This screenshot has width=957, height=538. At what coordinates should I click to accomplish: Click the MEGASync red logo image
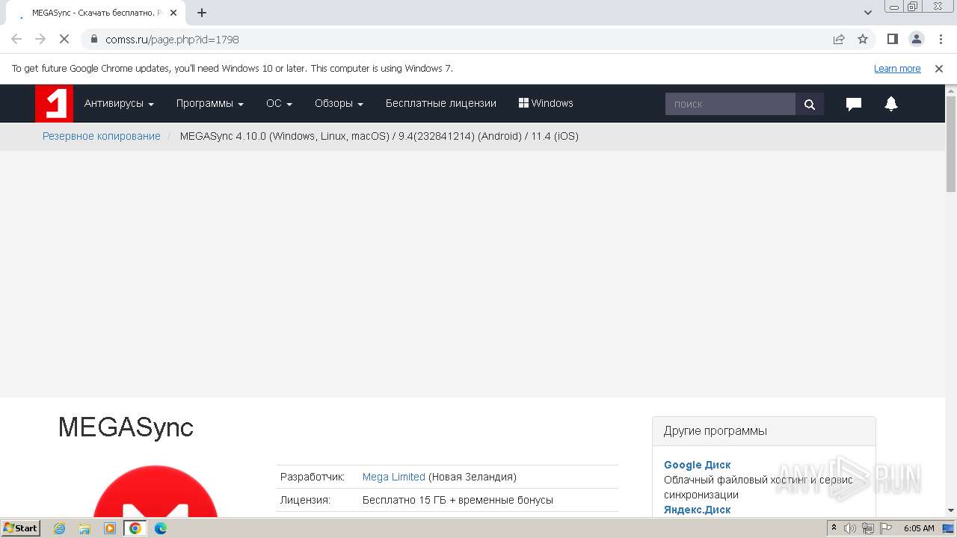[156, 491]
